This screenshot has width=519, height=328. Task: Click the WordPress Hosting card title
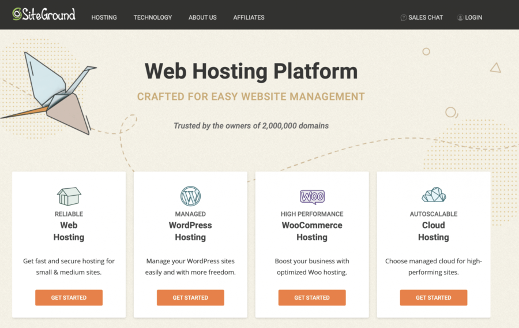click(190, 231)
